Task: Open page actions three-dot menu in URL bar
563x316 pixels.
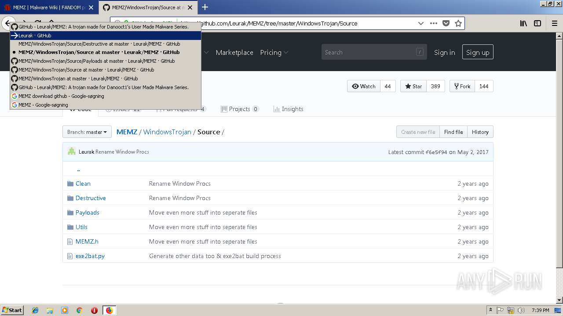Action: (434, 23)
